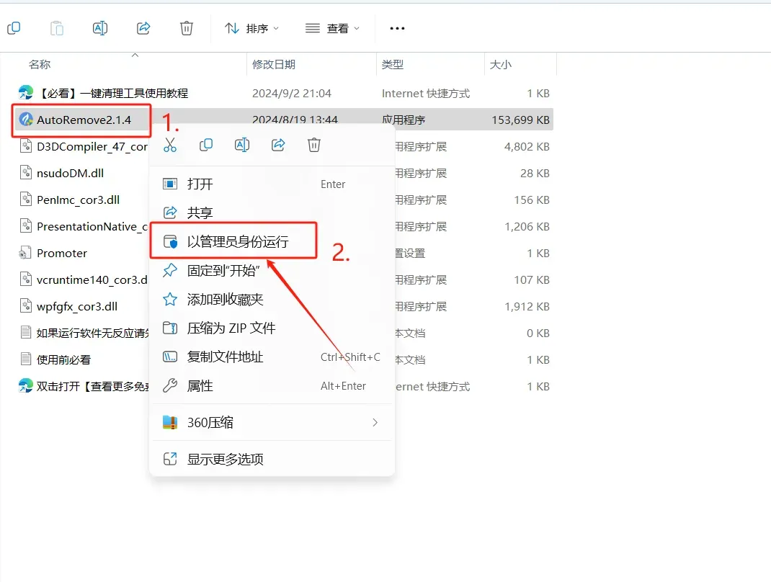Image resolution: width=771 pixels, height=582 pixels.
Task: Click the wrench icon beside 属性
Action: (x=170, y=385)
